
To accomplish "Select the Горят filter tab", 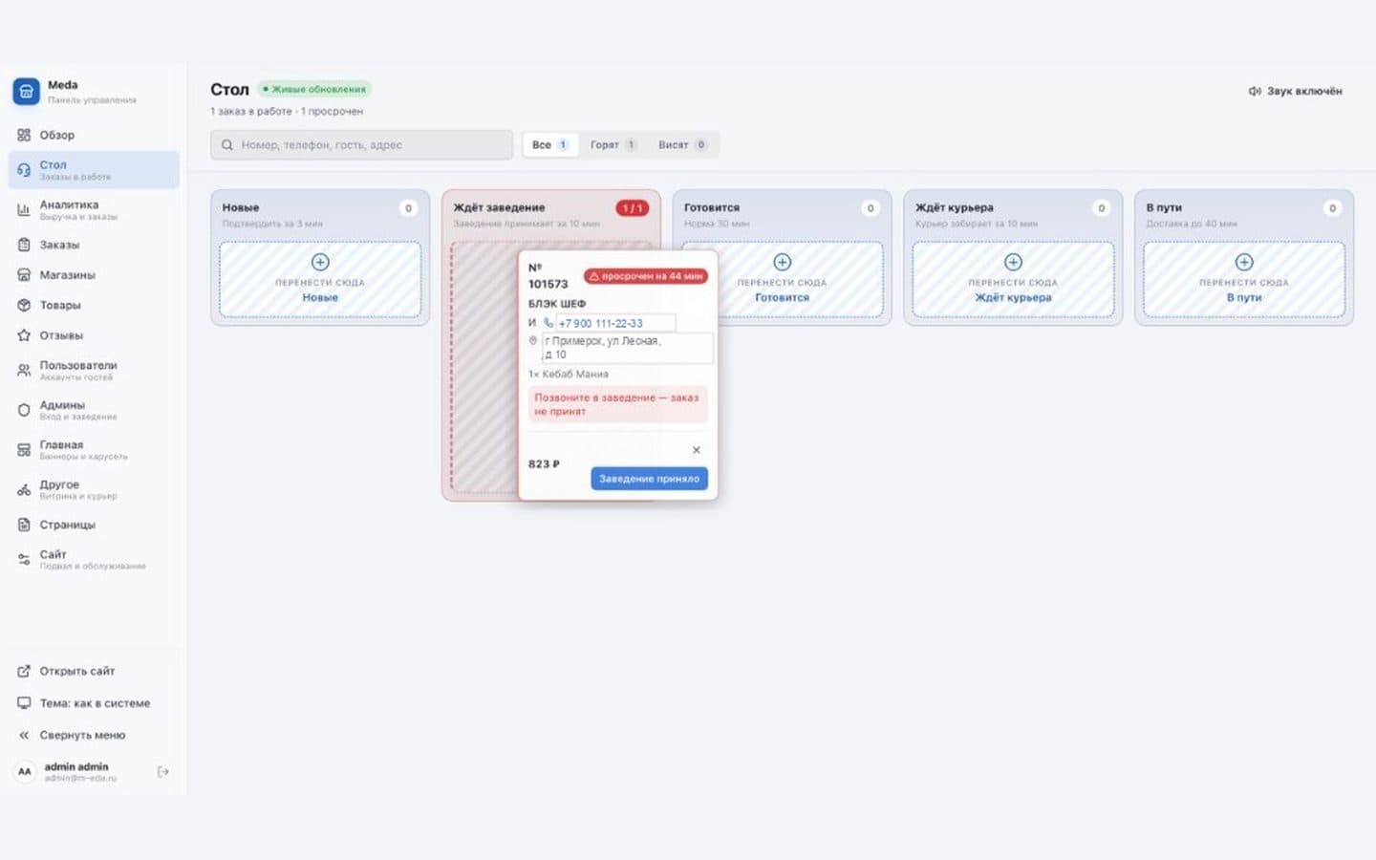I will [613, 145].
